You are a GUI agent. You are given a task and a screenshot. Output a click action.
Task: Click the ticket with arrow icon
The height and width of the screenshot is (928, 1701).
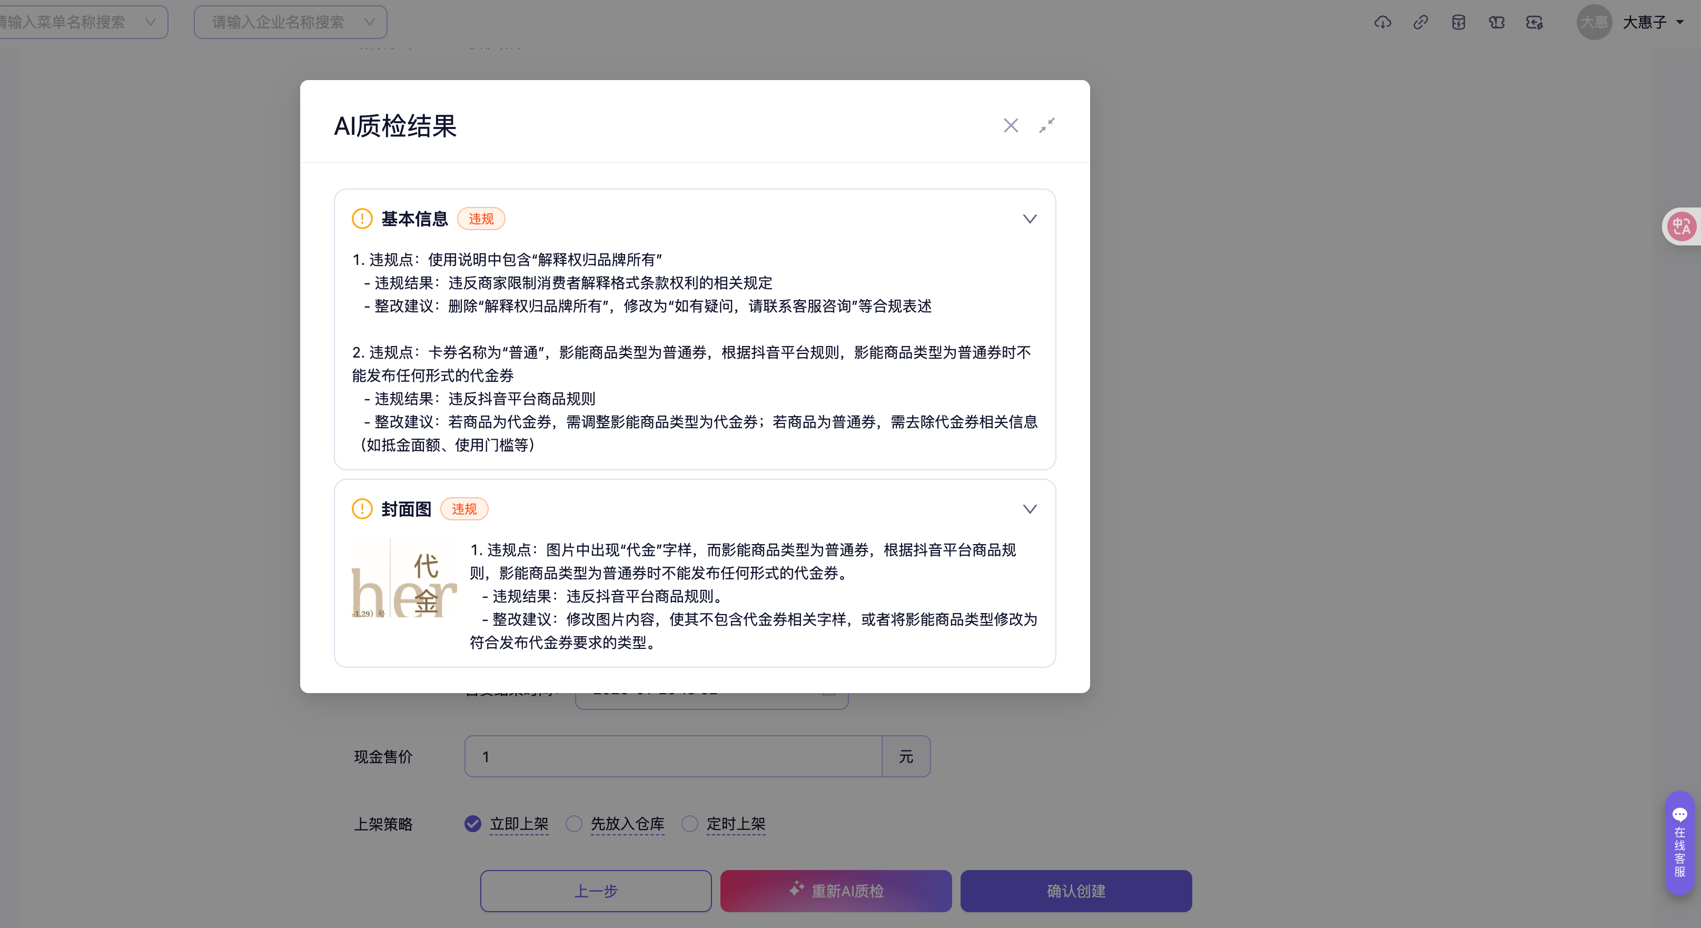click(1535, 23)
